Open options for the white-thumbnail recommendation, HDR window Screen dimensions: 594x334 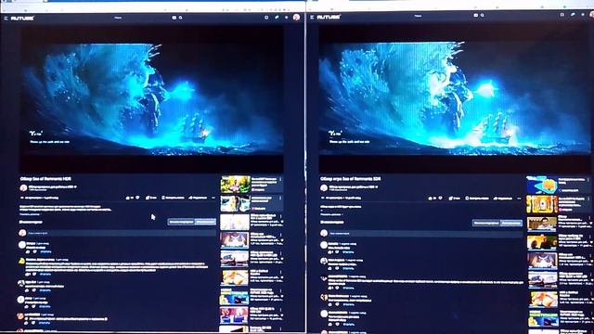pyautogui.click(x=280, y=216)
